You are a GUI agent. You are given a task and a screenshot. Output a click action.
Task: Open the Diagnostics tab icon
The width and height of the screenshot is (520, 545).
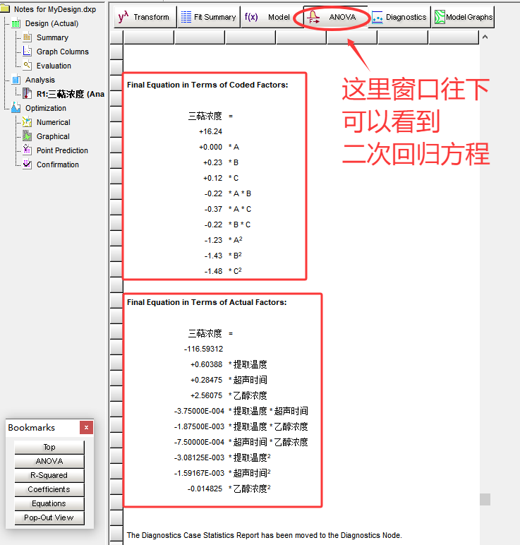(377, 17)
